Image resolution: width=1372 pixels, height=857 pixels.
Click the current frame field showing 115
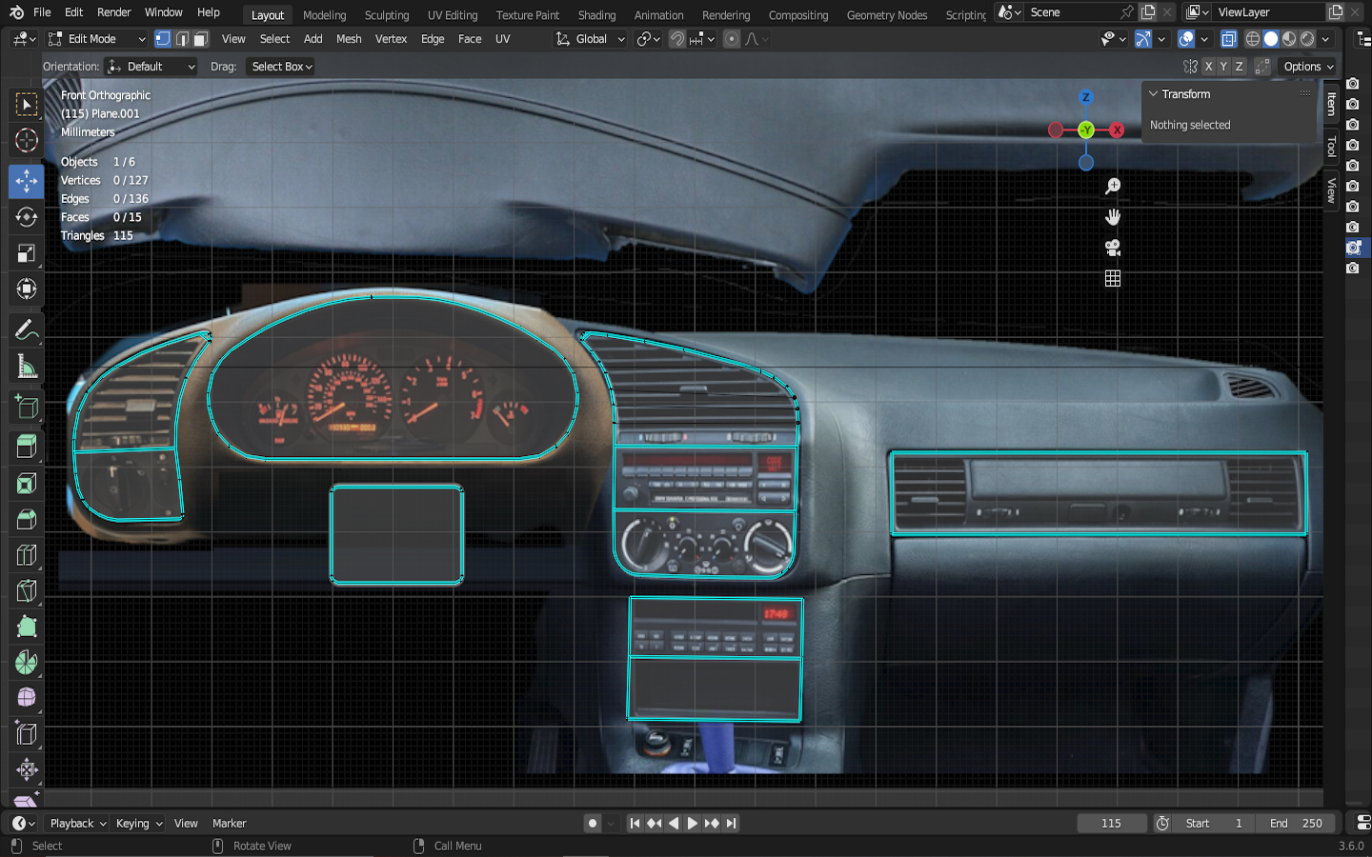tap(1112, 824)
